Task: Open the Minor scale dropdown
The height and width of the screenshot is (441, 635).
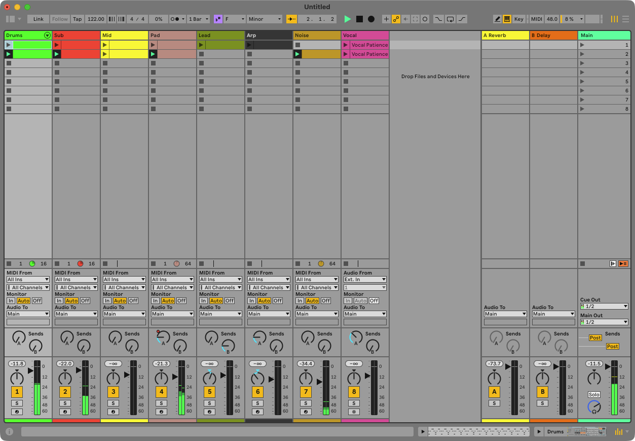Action: (265, 19)
